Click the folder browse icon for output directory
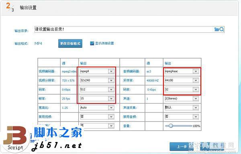This screenshot has height=154, width=241. click(216, 29)
